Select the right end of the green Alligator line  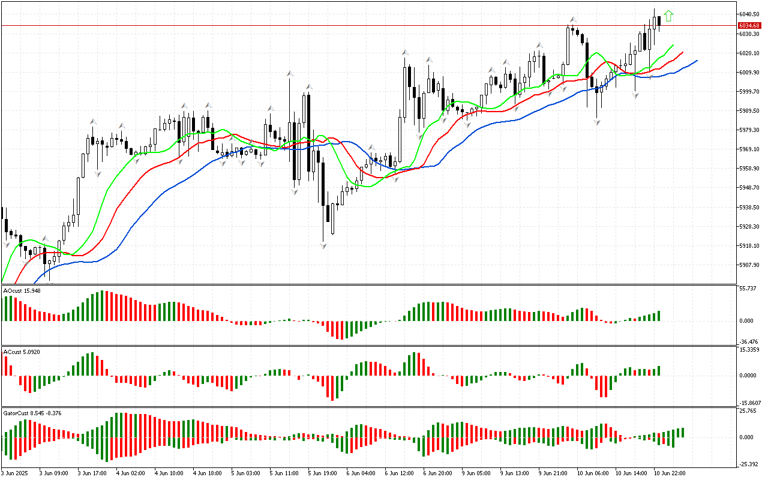673,45
